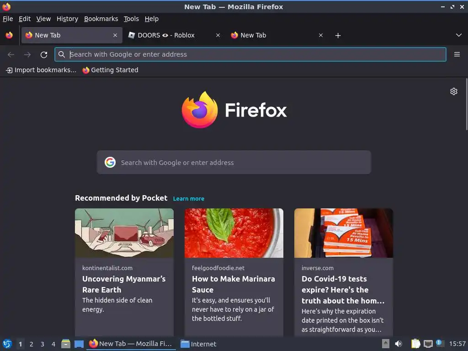
Task: Focus the URL address bar
Action: pyautogui.click(x=250, y=54)
